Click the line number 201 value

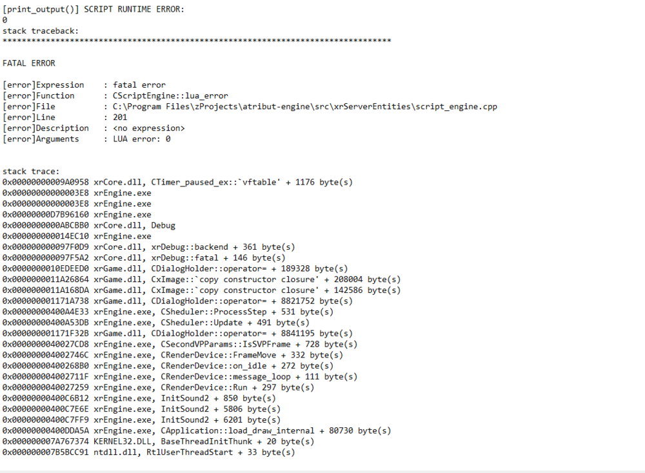click(120, 117)
